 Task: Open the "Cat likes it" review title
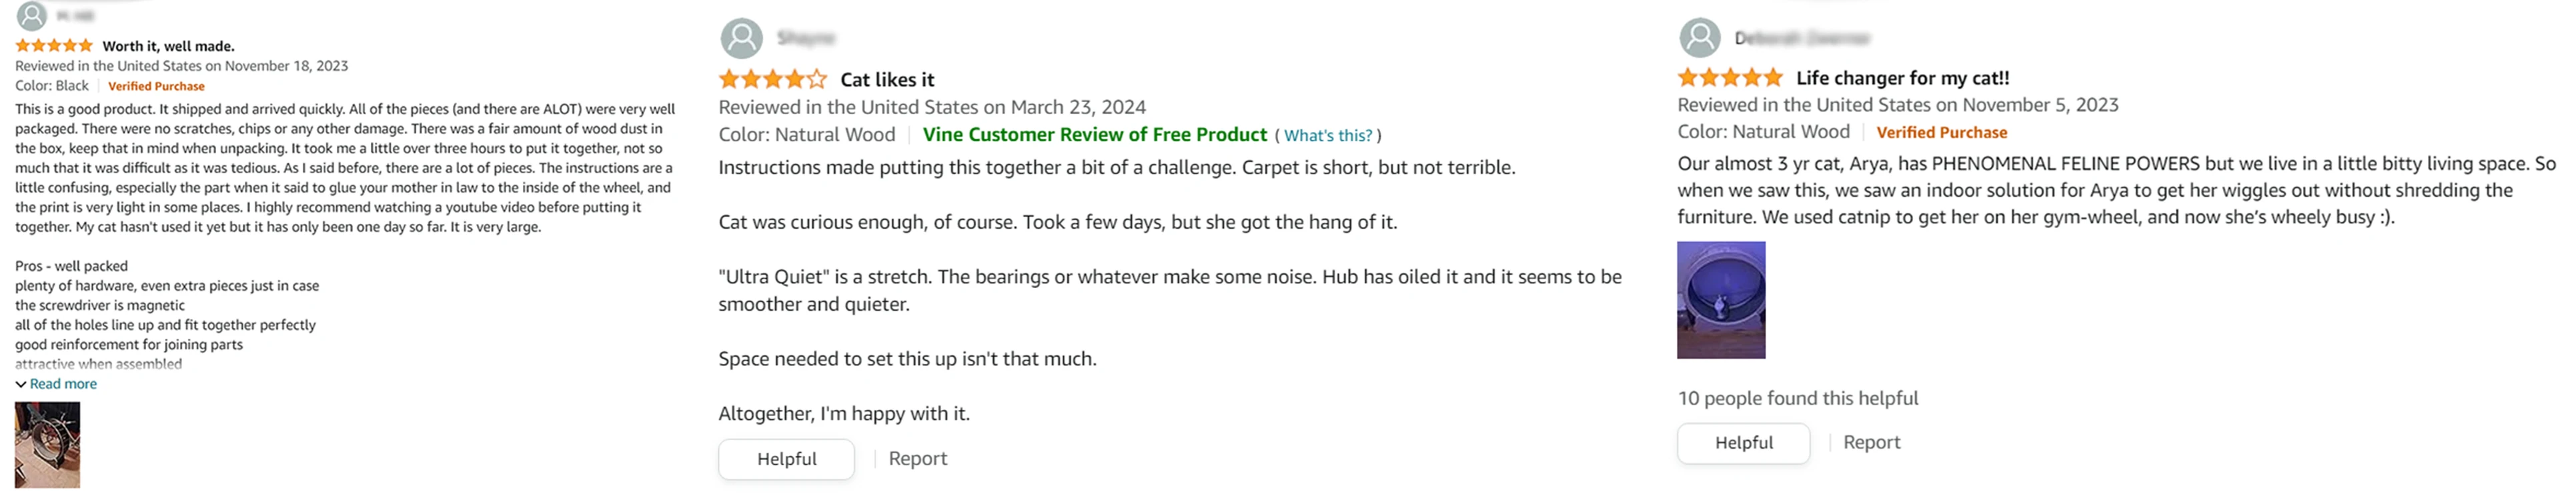887,79
